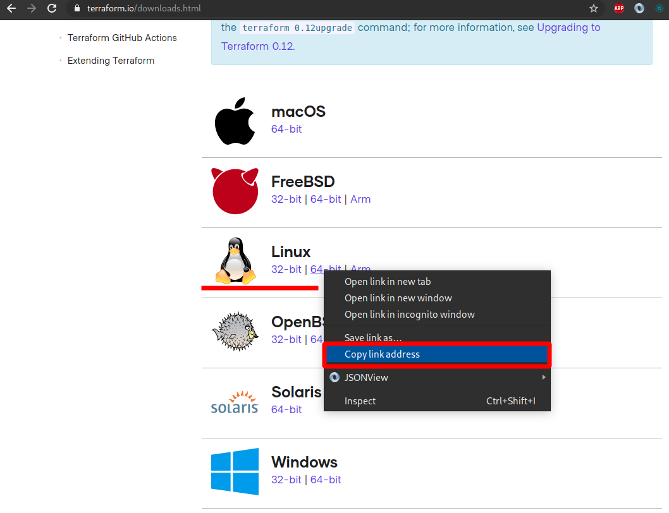
Task: Click the FreeBSD heading
Action: (303, 181)
